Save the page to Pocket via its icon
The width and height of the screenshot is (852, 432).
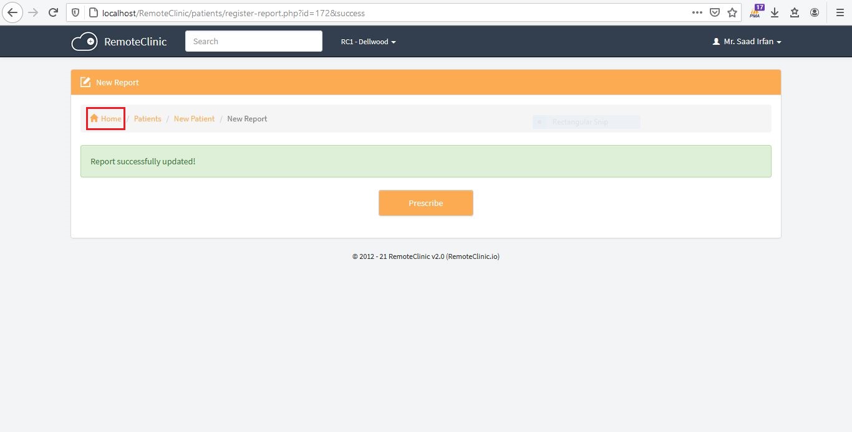(x=715, y=12)
